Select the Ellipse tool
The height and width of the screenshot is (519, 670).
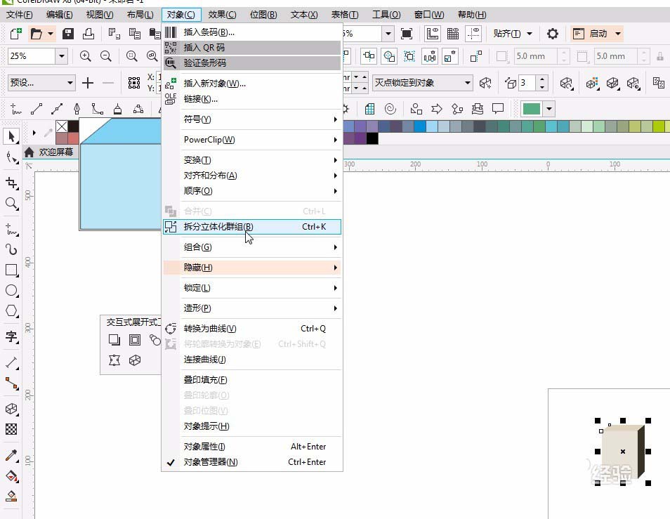point(11,291)
